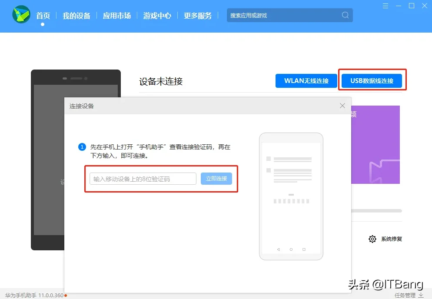Click the 设备未连接 heading text
432x299 pixels.
point(161,81)
